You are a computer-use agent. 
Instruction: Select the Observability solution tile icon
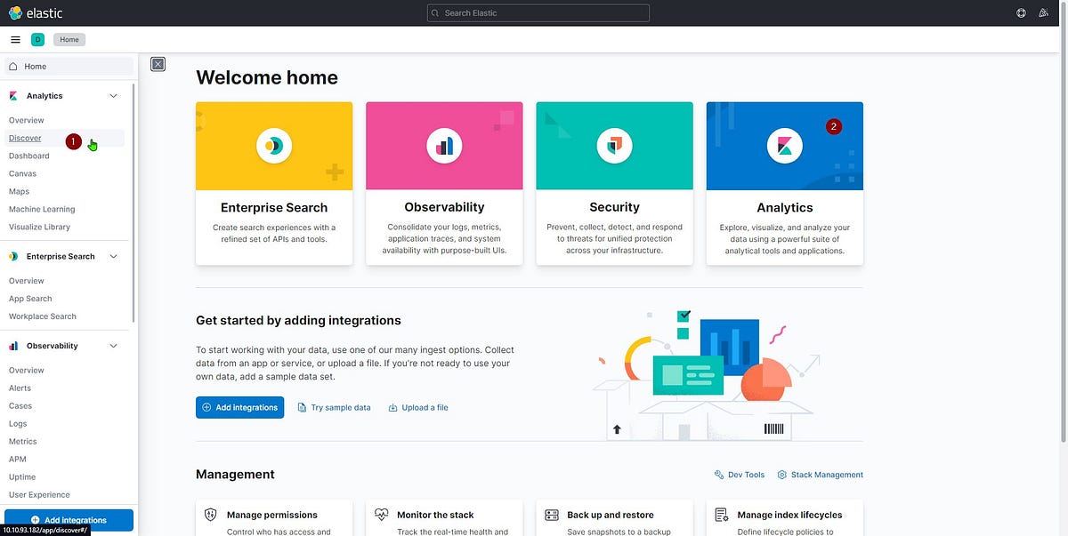(x=444, y=145)
